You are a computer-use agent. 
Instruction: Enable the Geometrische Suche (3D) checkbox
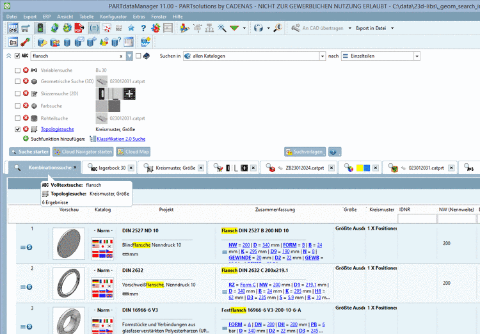[x=17, y=81]
